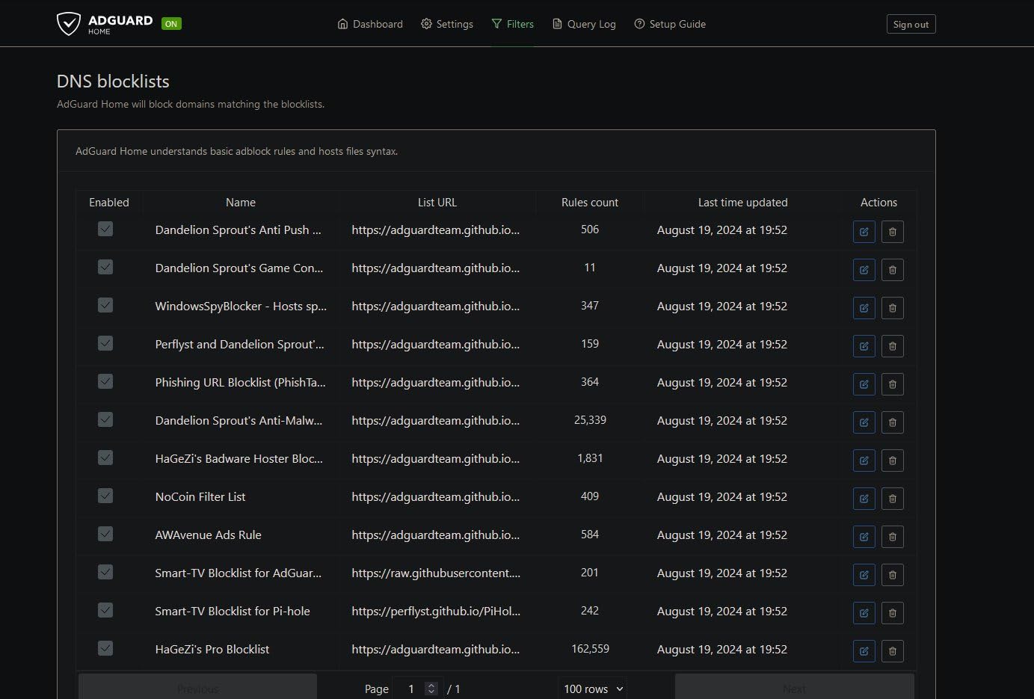Click the 25,339 rules count cell
The height and width of the screenshot is (699, 1034).
pyautogui.click(x=590, y=420)
